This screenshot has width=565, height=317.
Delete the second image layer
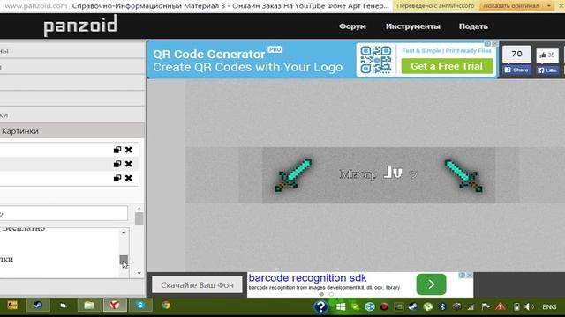coord(129,164)
